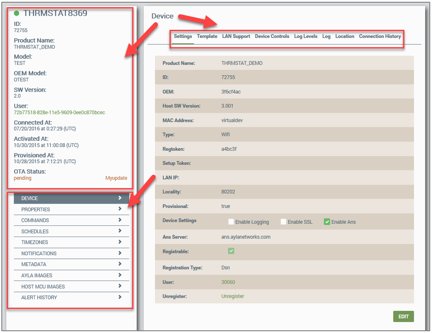Open the LAN Support tab

236,36
